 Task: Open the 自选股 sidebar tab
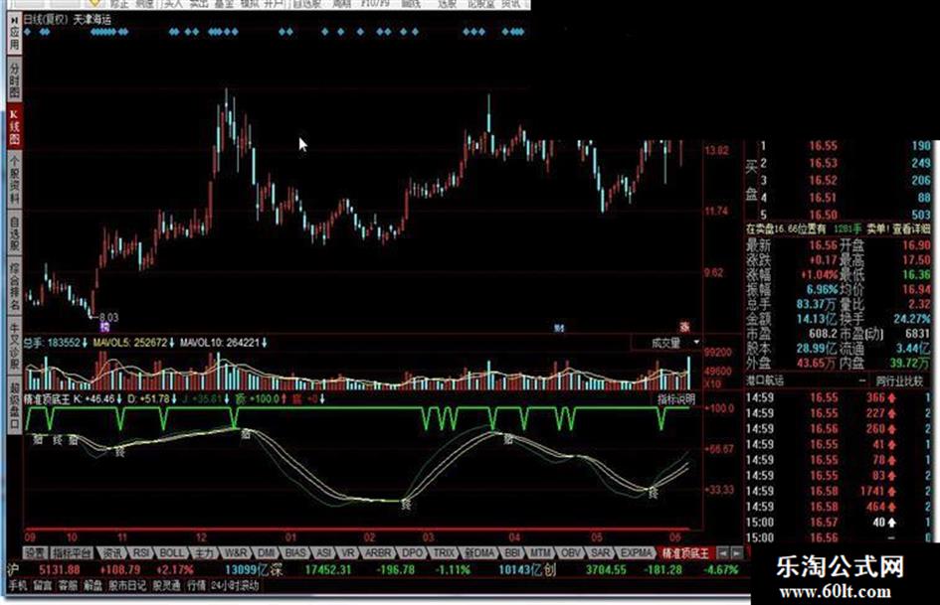point(14,233)
